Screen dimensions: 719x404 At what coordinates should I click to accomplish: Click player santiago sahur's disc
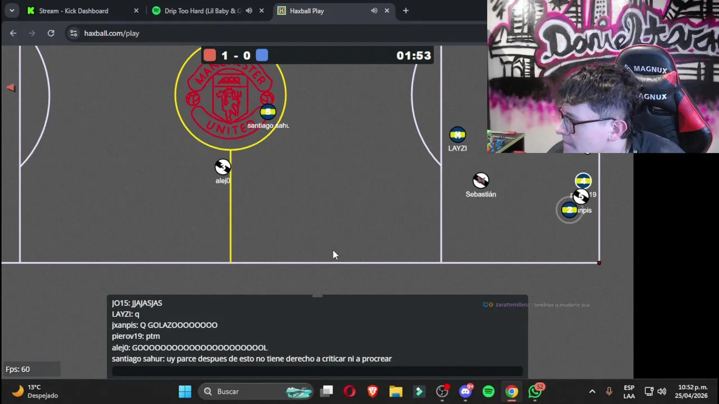pyautogui.click(x=268, y=112)
